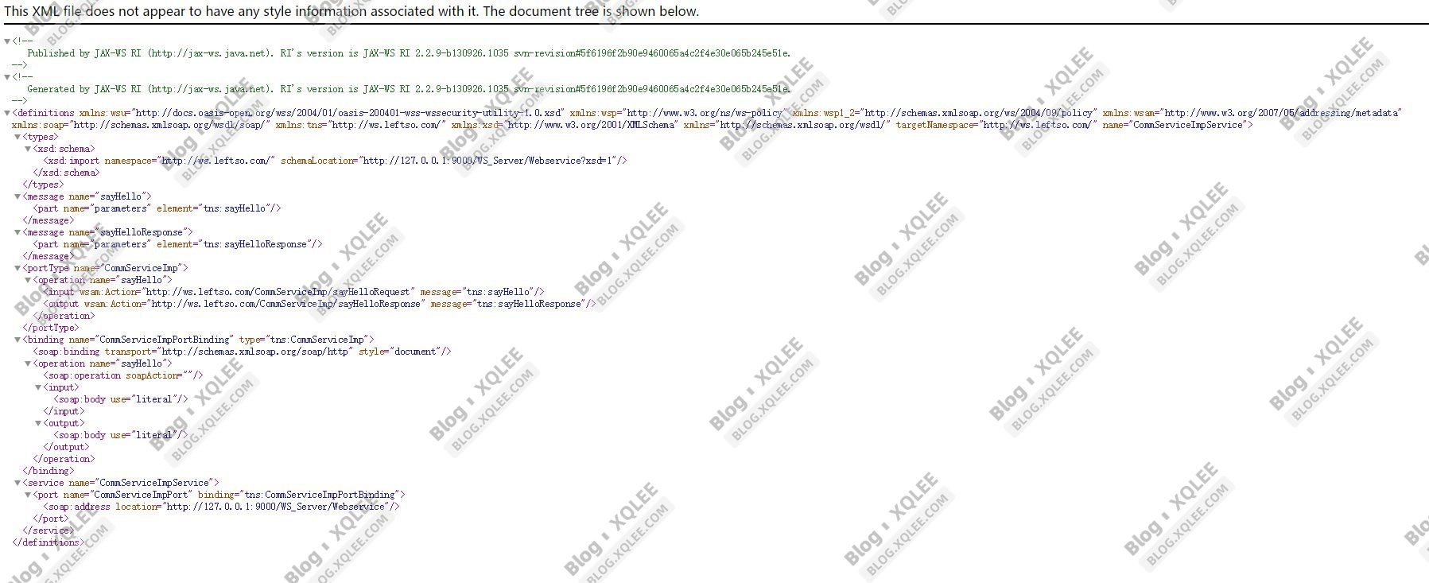Collapse the xsd:schema node
This screenshot has width=1429, height=583.
click(28, 149)
